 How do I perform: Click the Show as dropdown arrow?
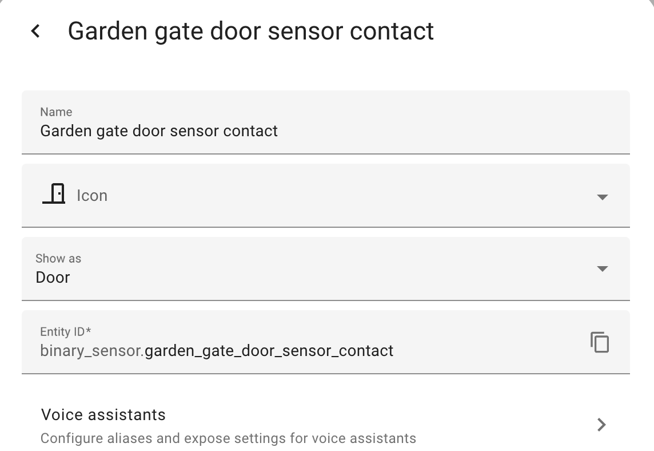click(x=603, y=269)
